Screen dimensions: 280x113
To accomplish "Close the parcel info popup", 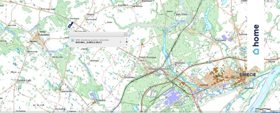I will (x=126, y=34).
